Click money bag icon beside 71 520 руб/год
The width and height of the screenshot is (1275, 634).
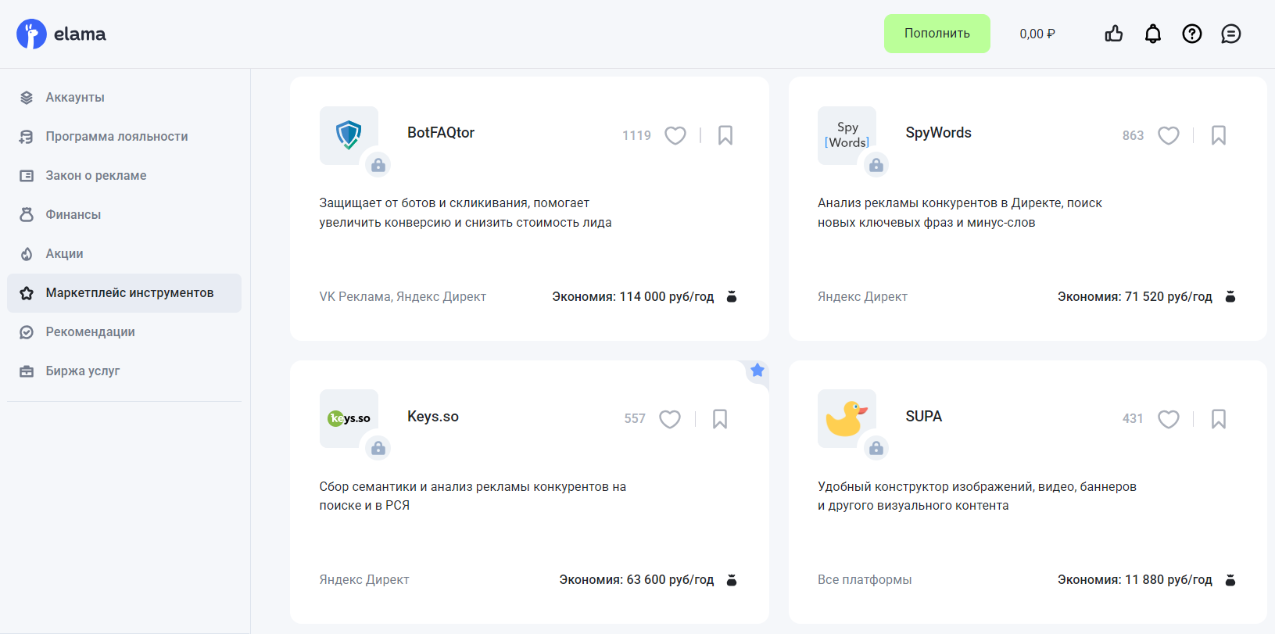[1230, 296]
